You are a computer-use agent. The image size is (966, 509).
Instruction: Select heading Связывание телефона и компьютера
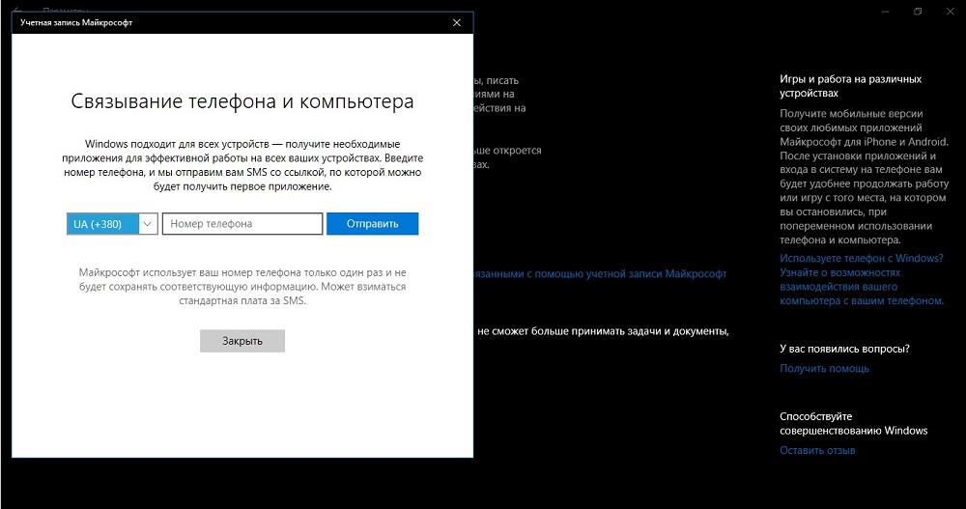click(242, 101)
